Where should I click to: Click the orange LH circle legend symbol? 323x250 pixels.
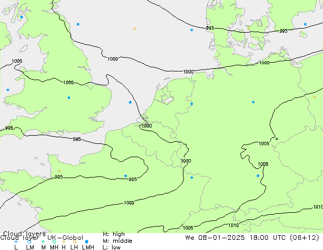click(75, 241)
